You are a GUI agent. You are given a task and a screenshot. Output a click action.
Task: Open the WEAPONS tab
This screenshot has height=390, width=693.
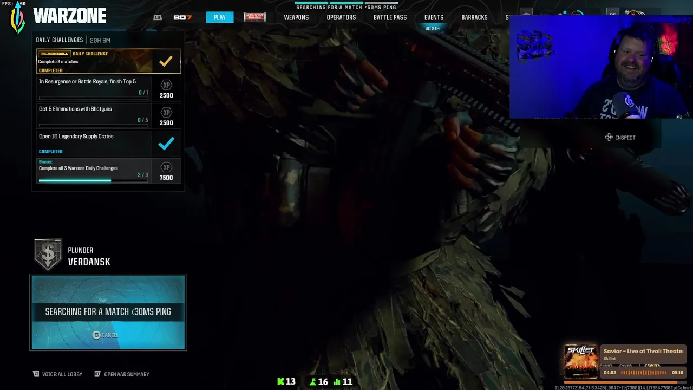click(296, 17)
